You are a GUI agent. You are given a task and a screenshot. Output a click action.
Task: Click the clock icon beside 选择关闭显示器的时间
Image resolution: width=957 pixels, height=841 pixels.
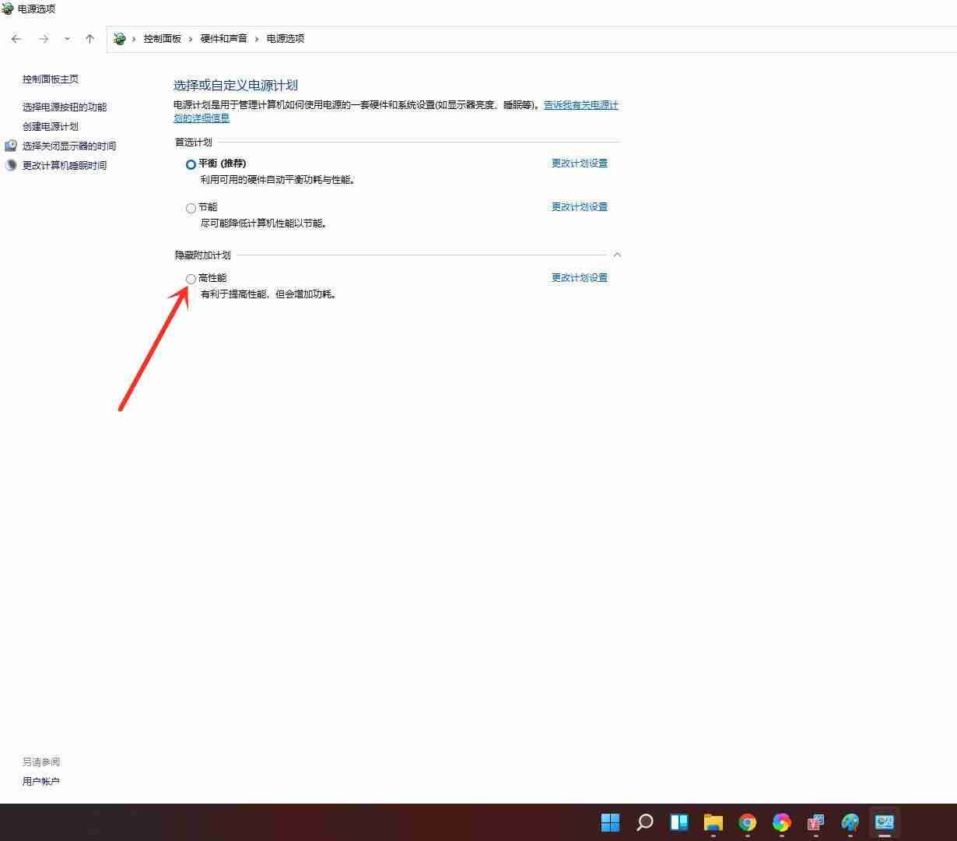(11, 145)
